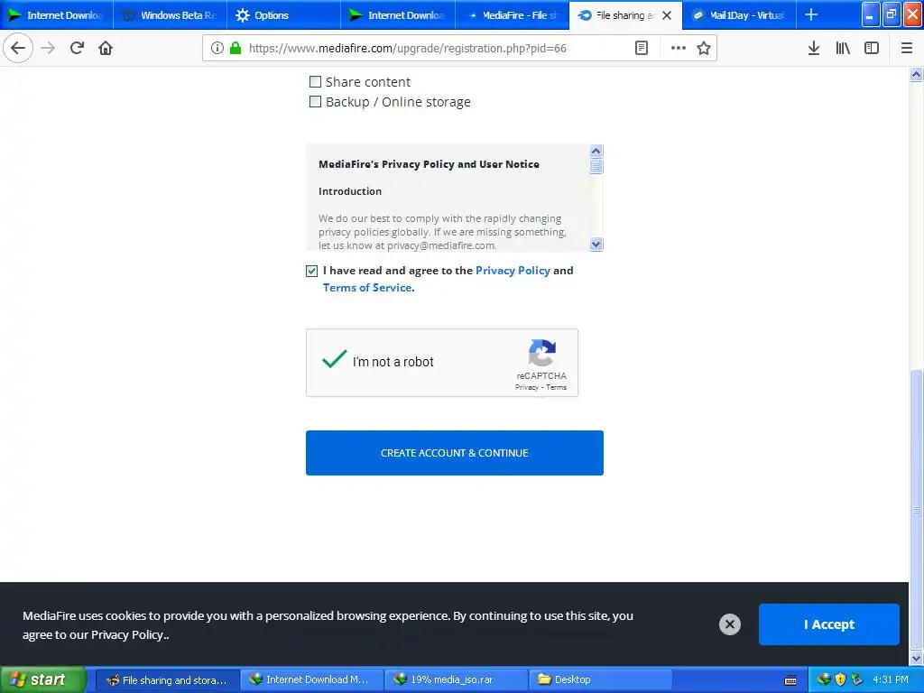This screenshot has width=924, height=693.
Task: Dismiss the cookie banner with X
Action: (x=729, y=624)
